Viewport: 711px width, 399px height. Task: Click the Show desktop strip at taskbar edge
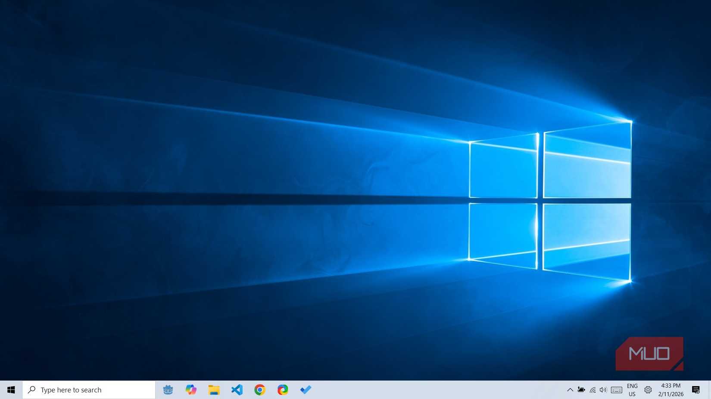tap(709, 390)
